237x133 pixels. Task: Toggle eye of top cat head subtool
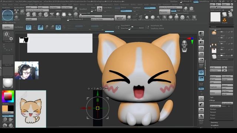pos(232,32)
